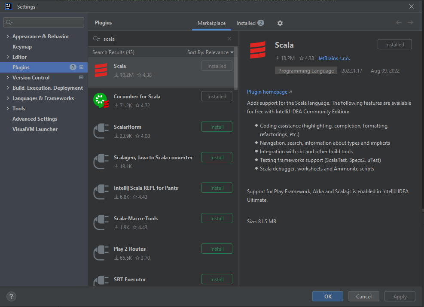Open Advanced Settings page
The image size is (424, 307).
pyautogui.click(x=35, y=119)
